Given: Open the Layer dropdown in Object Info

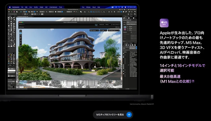Looking at the screenshot, I should [x=131, y=24].
